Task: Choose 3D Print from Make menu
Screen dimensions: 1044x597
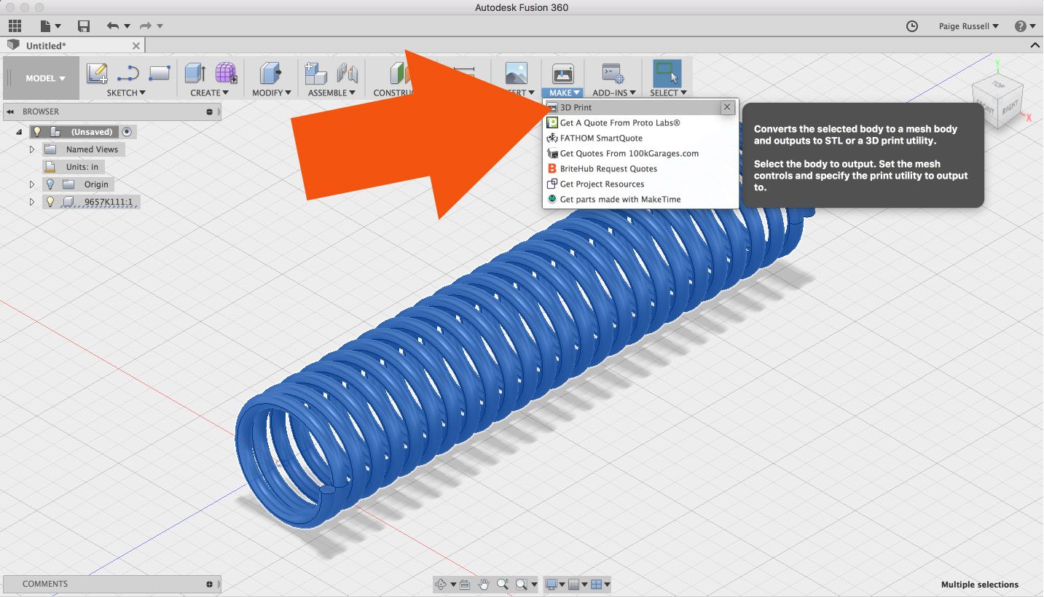Action: coord(632,107)
